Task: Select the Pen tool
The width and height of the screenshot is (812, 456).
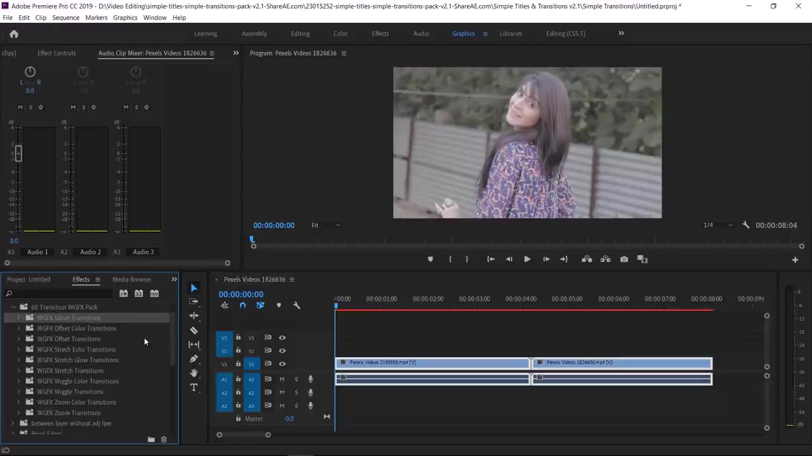Action: click(194, 358)
